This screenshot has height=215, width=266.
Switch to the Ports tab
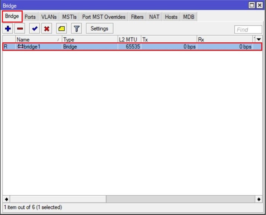click(x=30, y=17)
